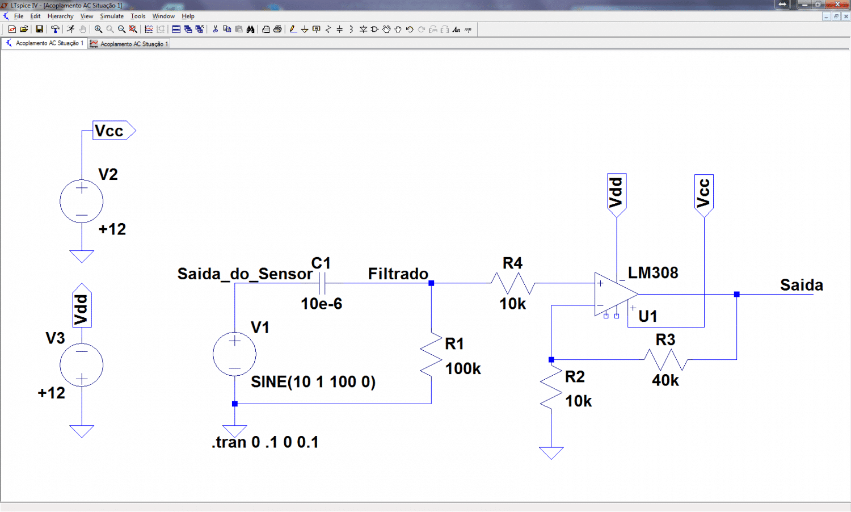851x512 pixels.
Task: Click the Undo arrow icon
Action: point(410,29)
